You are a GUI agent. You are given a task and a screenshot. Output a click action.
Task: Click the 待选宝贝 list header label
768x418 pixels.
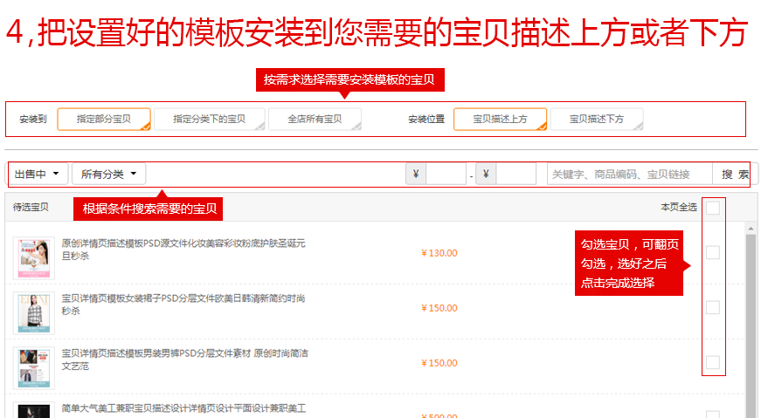click(x=31, y=208)
